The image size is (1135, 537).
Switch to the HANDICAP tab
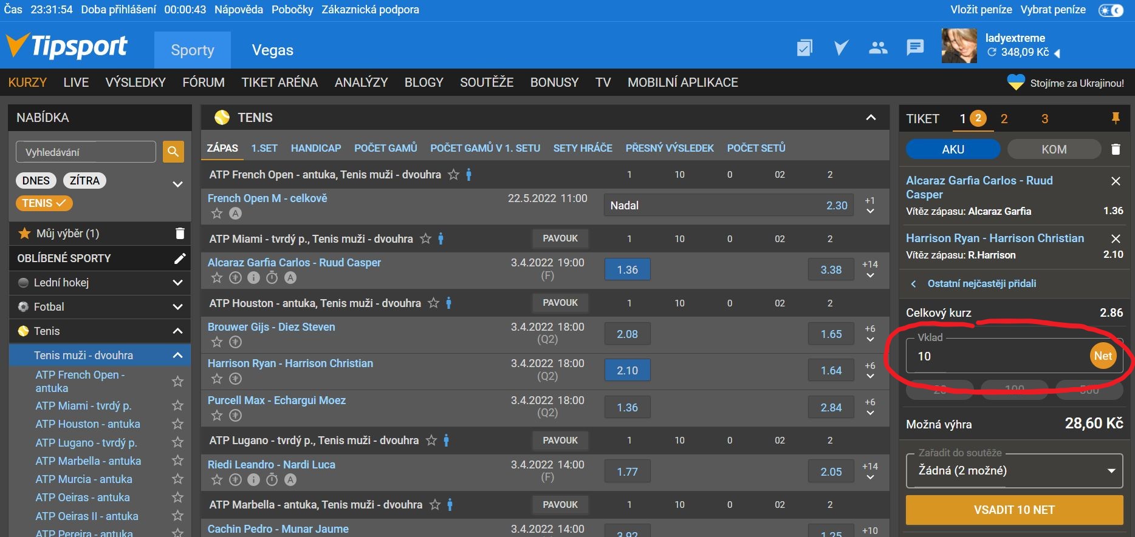315,148
